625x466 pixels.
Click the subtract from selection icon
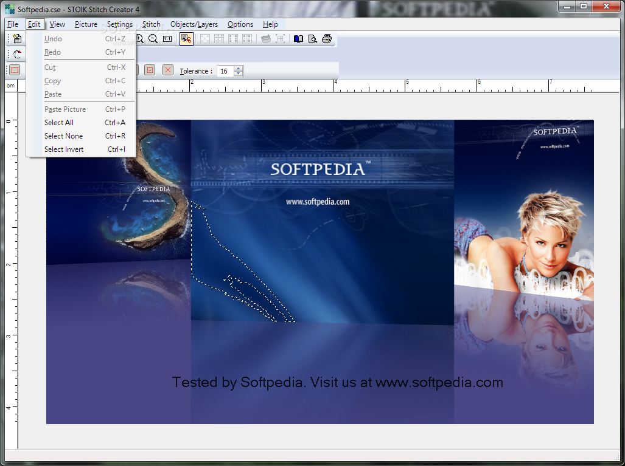150,70
